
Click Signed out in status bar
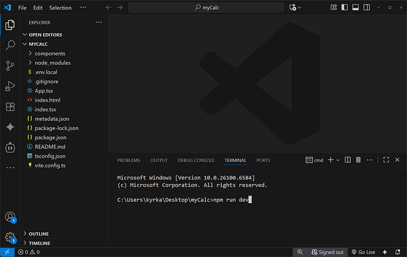327,252
